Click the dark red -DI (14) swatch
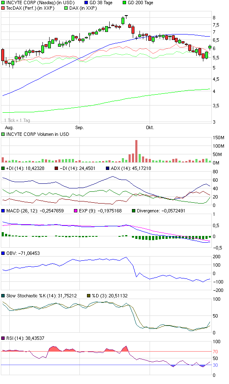 [56, 168]
